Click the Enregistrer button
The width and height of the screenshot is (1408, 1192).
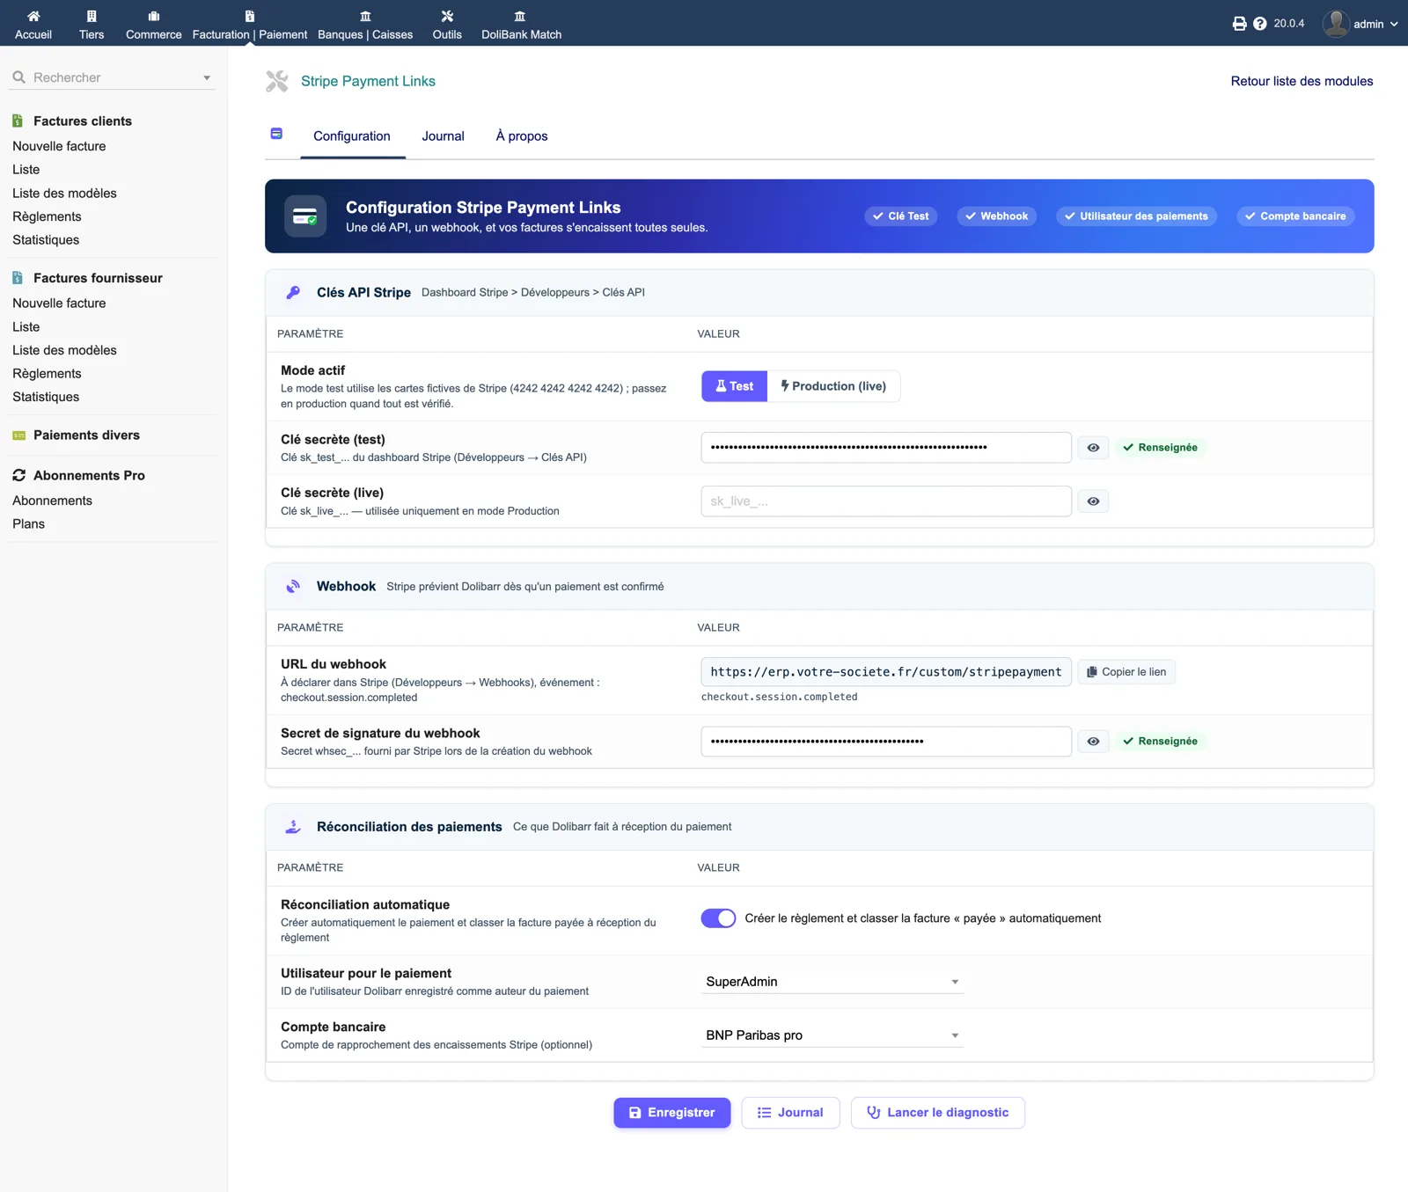672,1113
